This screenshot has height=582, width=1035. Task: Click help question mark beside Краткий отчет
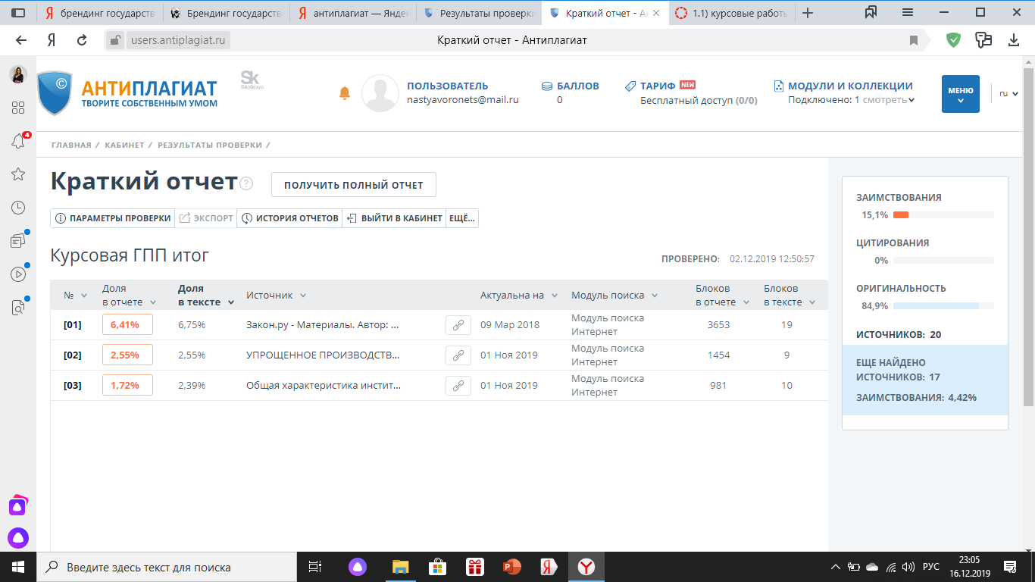[246, 183]
